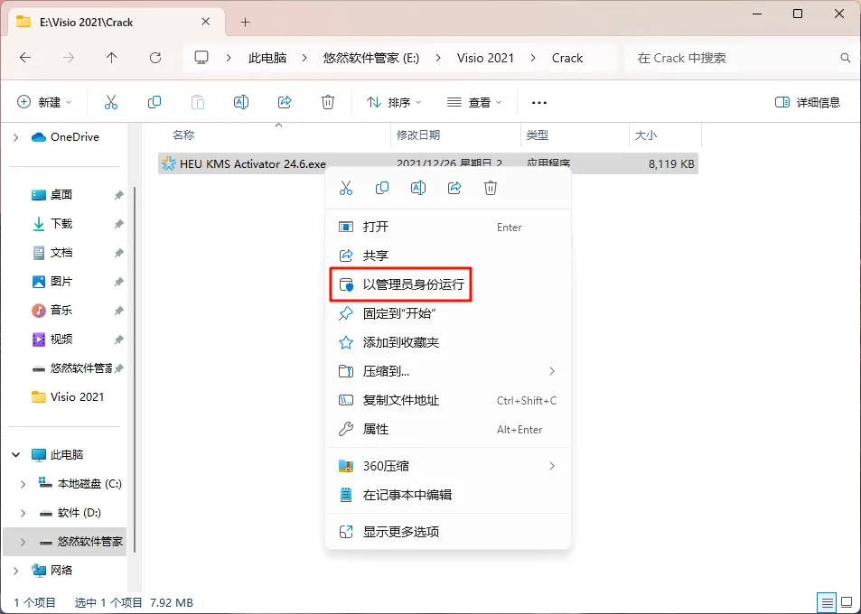Click the Delete icon in the context menu
Image resolution: width=861 pixels, height=614 pixels.
tap(491, 188)
